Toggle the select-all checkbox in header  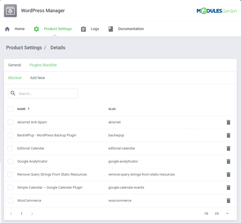[10, 109]
